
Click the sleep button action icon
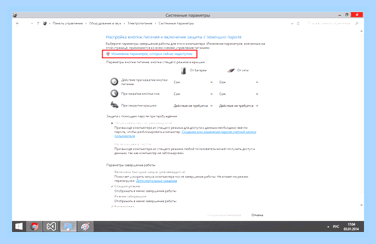tap(115, 93)
